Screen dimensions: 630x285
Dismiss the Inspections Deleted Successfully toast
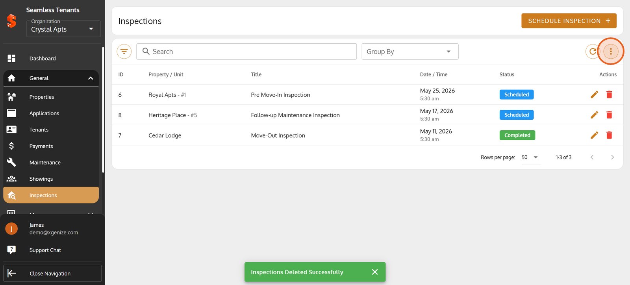375,272
